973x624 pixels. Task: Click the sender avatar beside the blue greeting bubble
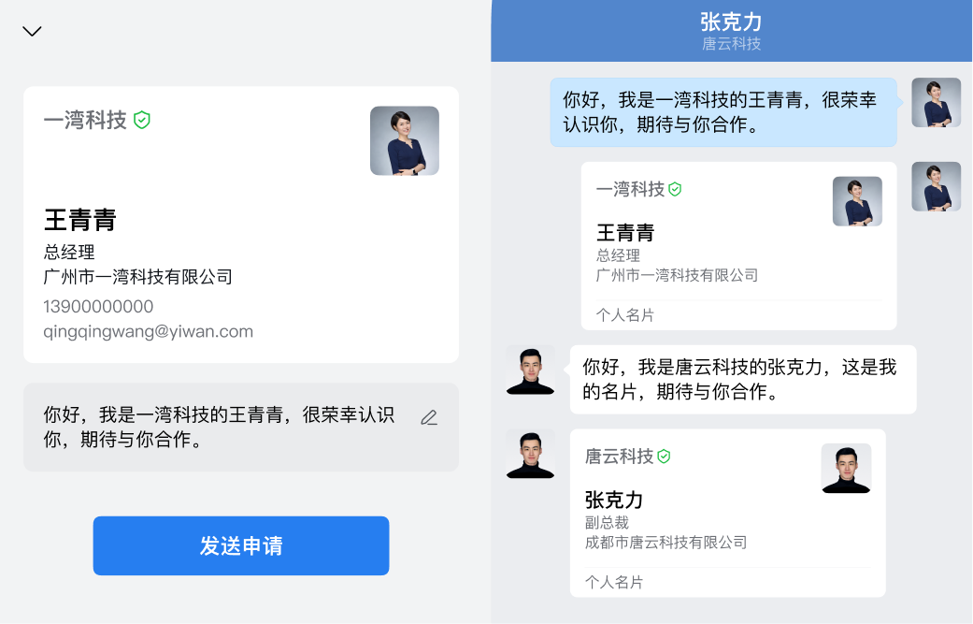[937, 103]
